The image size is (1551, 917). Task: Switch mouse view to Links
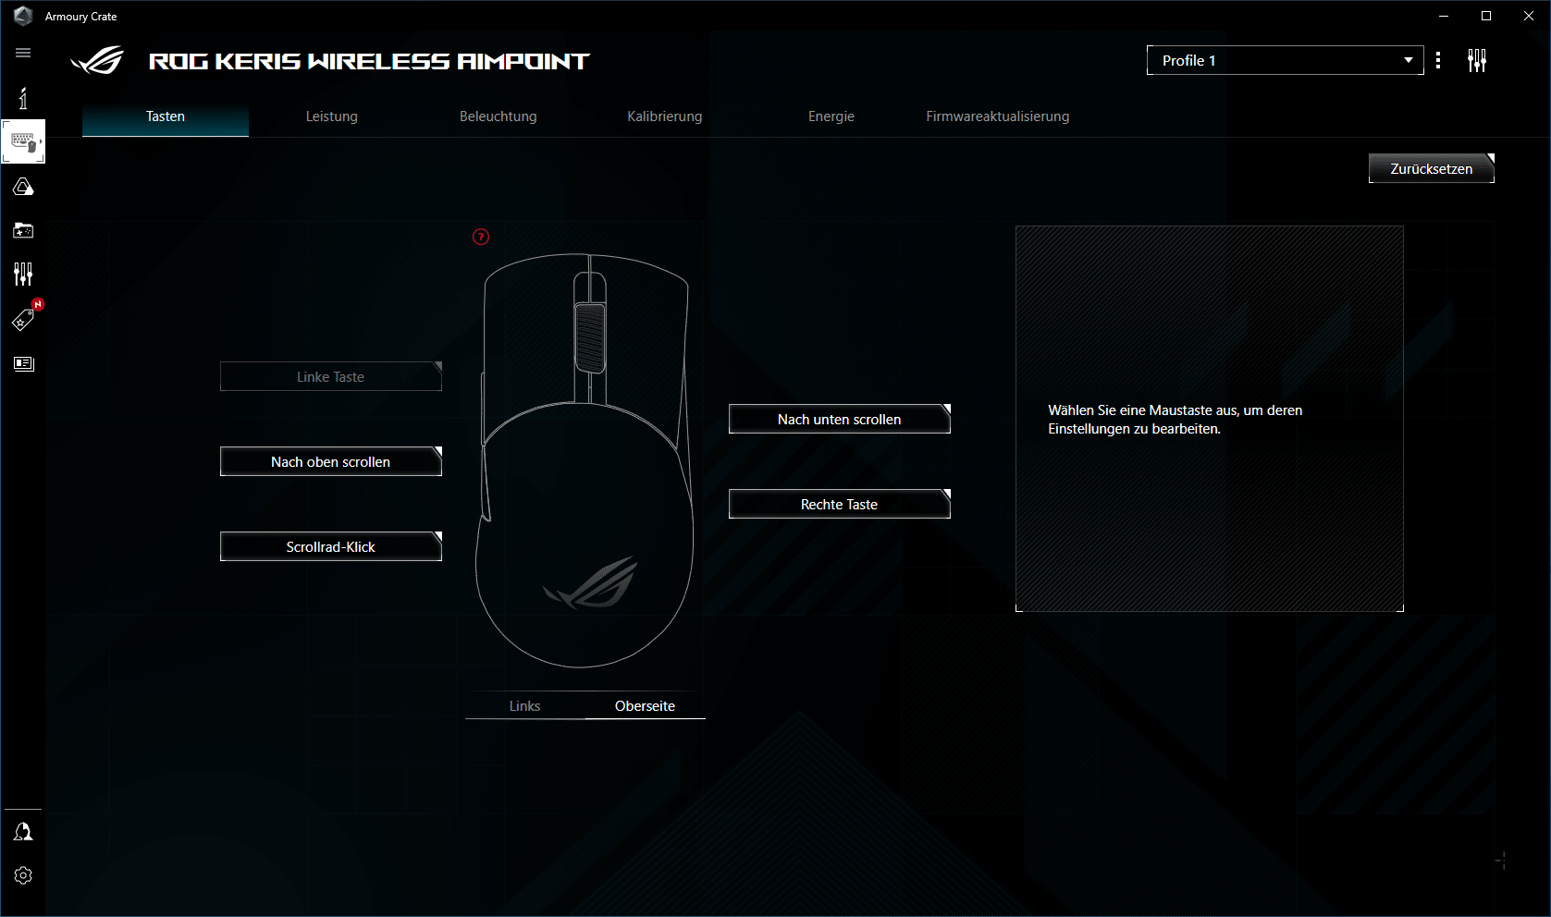click(524, 705)
